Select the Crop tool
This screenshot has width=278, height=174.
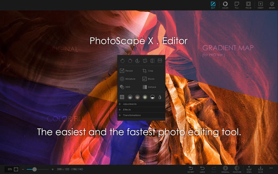pos(148,71)
